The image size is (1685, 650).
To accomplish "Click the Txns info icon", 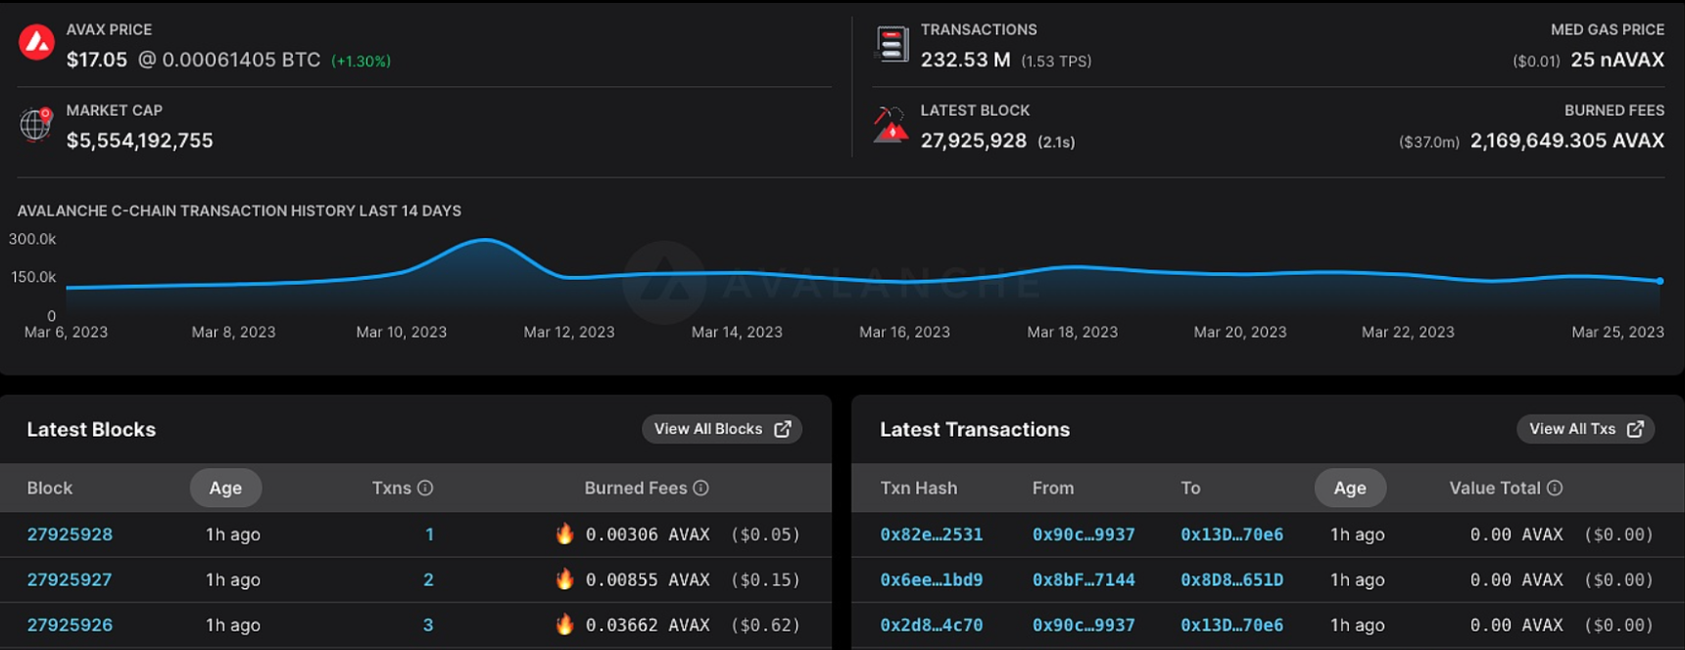I will coord(425,487).
